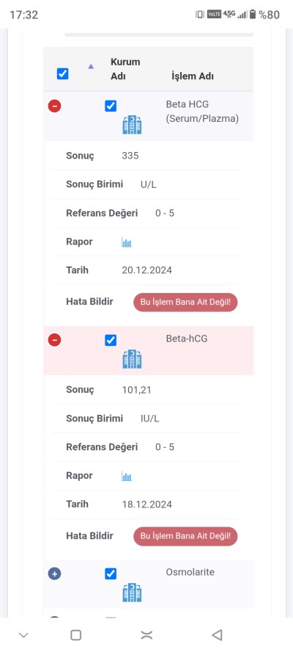Screen dimensions: 293x652
Task: Tap the Android home navigation icon
Action: click(146, 634)
